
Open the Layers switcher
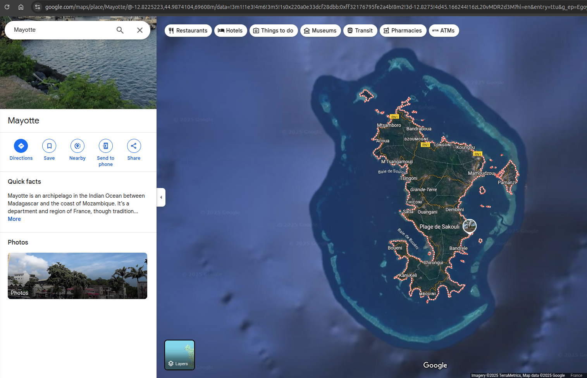tap(179, 355)
